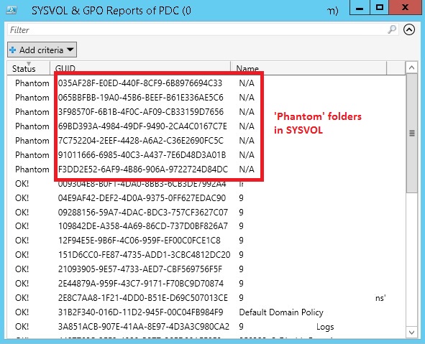Select row with GUID 69BD393A-4984-49DF-9490-2CA4C0167C7E
425x344 pixels.
[x=206, y=126]
